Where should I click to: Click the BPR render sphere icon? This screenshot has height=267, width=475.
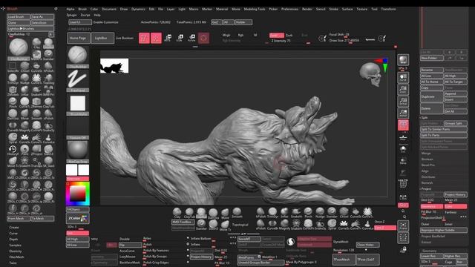coord(403,60)
